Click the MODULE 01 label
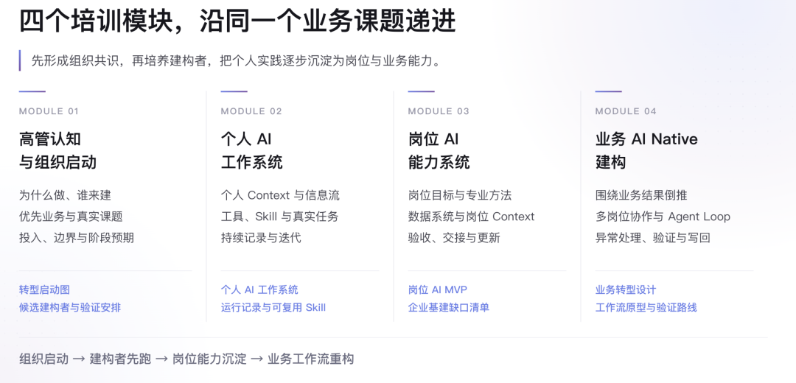Viewport: 796px width, 383px height. click(49, 111)
